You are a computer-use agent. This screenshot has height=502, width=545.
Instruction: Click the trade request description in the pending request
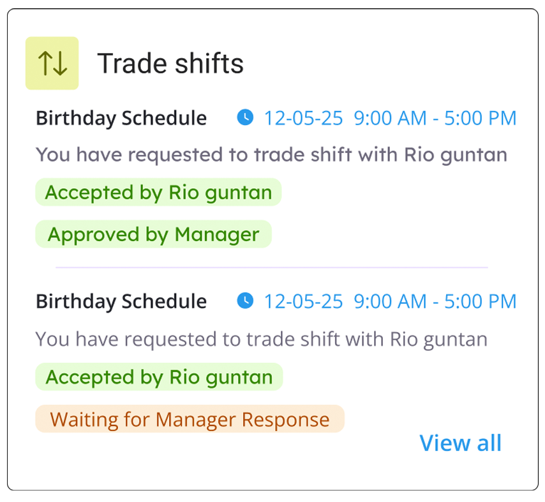tap(261, 339)
